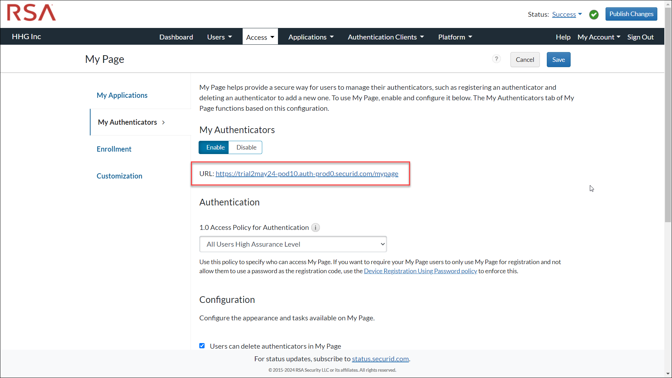The width and height of the screenshot is (672, 378).
Task: Open the Authentication Clients menu
Action: [385, 37]
